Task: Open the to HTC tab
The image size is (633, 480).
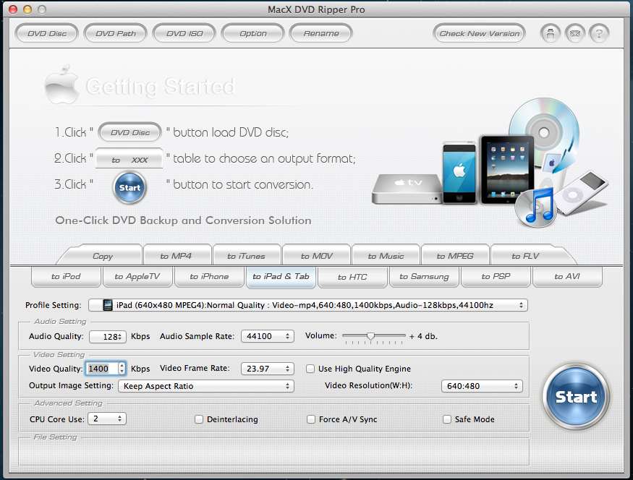Action: click(x=352, y=276)
